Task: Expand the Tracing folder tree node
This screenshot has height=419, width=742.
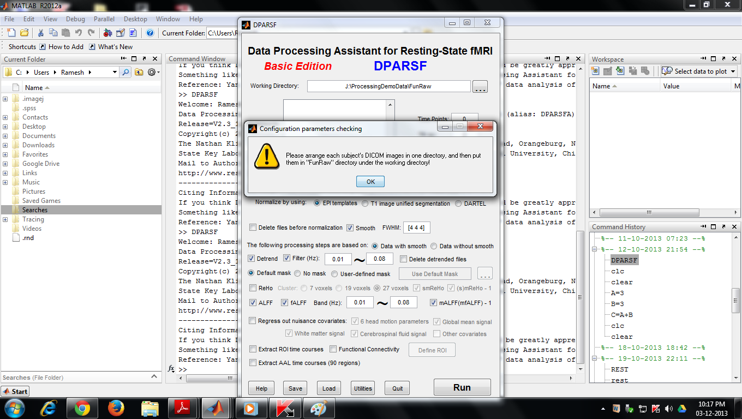Action: [5, 219]
